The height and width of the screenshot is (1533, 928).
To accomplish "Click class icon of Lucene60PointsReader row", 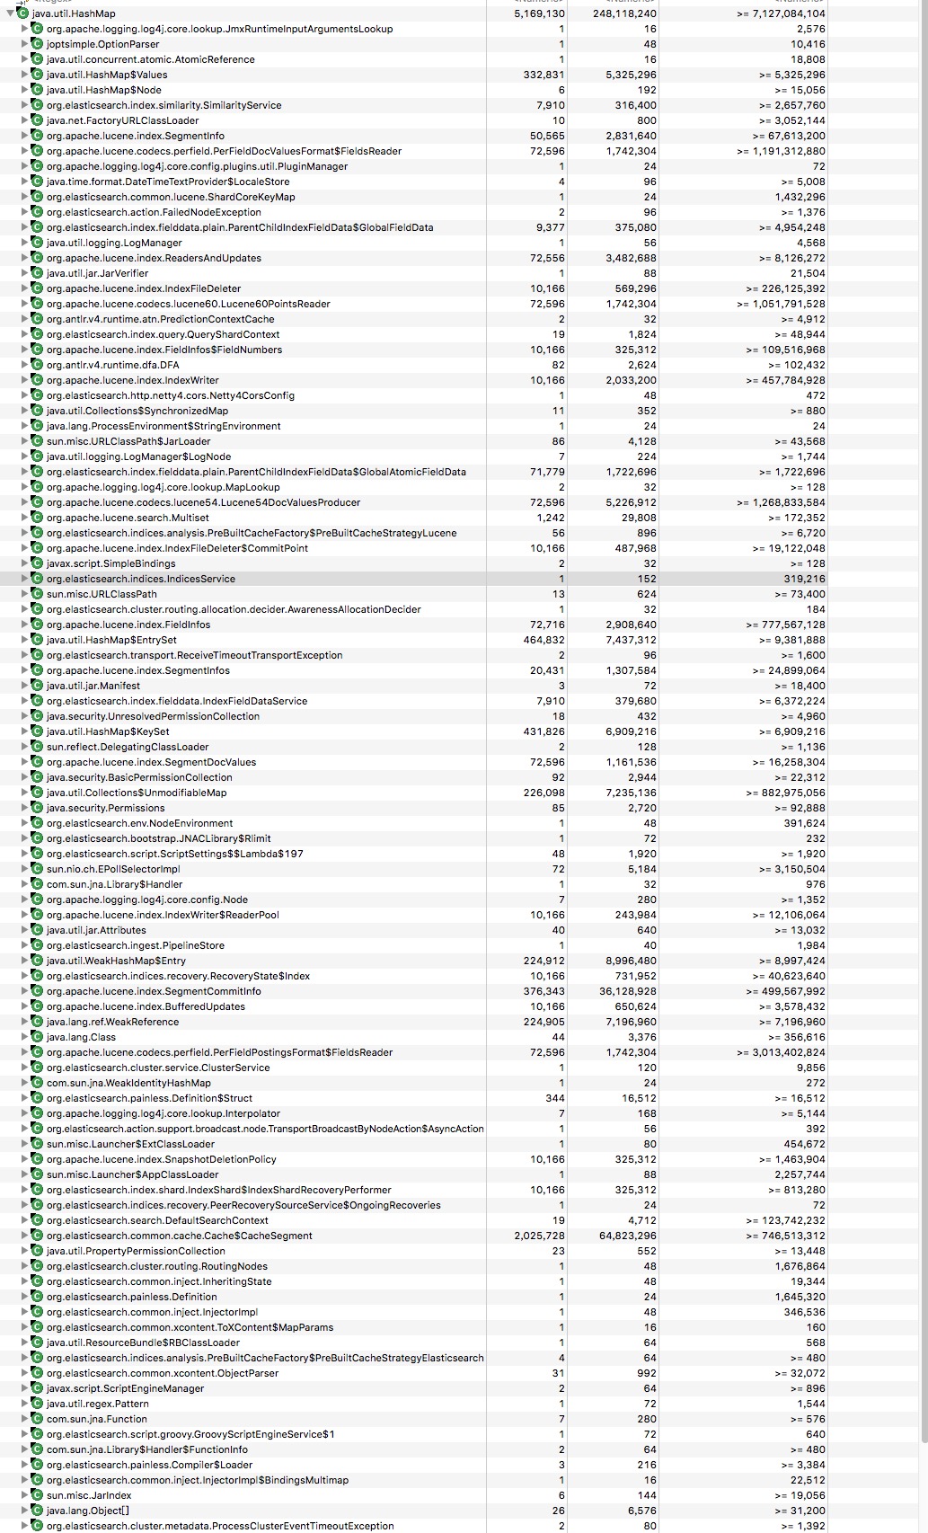I will (37, 304).
